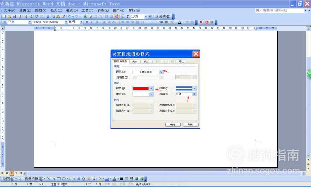311x187 pixels.
Task: Click the Undo icon
Action: tap(69, 16)
